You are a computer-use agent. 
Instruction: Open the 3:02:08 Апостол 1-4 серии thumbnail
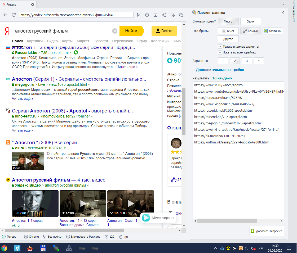click(x=35, y=204)
